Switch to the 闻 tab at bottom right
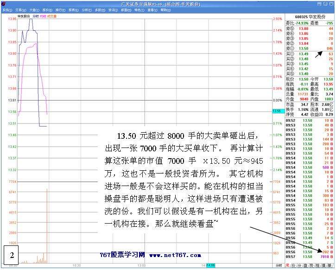The image size is (336, 270). click(x=288, y=265)
